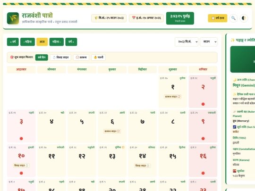Click the शनिबार weekday header
Viewport: 255px width, 191px height.
(203, 69)
